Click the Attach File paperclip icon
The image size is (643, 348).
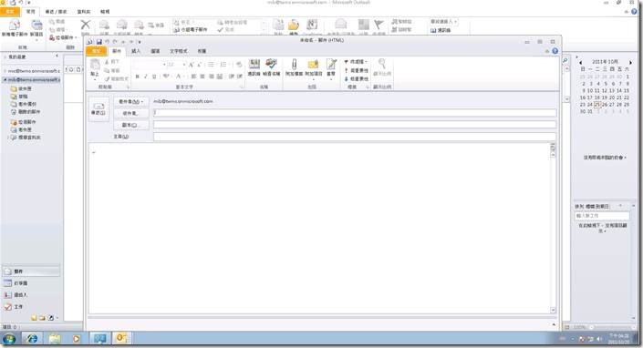(294, 67)
